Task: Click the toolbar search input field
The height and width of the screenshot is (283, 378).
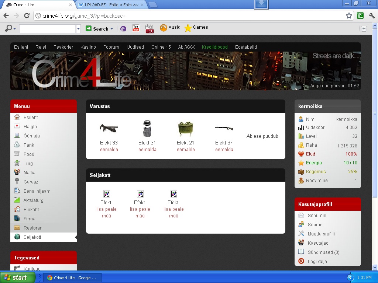Action: pos(48,29)
